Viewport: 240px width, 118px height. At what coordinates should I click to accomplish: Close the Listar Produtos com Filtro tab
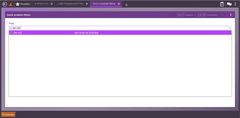tap(87, 4)
